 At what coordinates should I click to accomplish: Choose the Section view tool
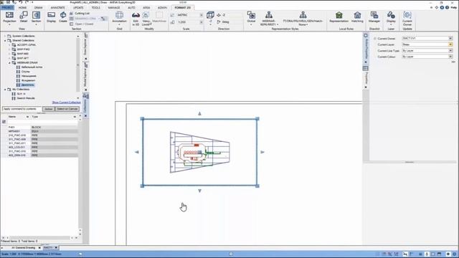(36, 17)
